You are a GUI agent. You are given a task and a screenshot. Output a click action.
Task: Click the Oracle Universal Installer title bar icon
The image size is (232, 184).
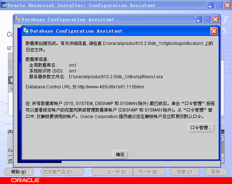[3, 5]
